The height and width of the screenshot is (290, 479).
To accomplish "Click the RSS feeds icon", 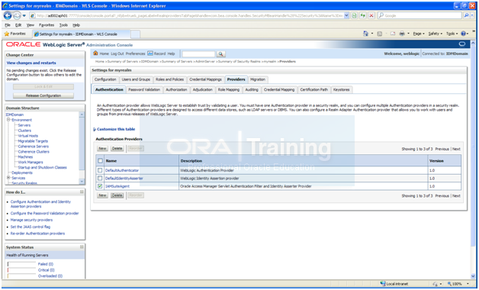I will click(380, 34).
